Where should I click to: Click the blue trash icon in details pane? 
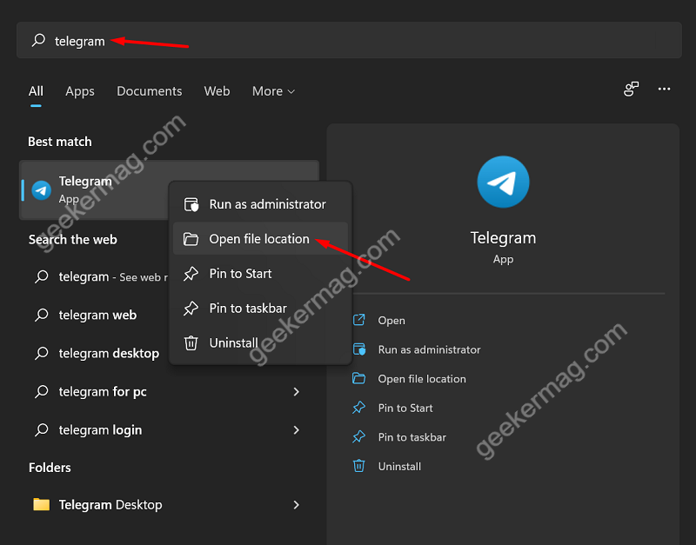point(358,466)
